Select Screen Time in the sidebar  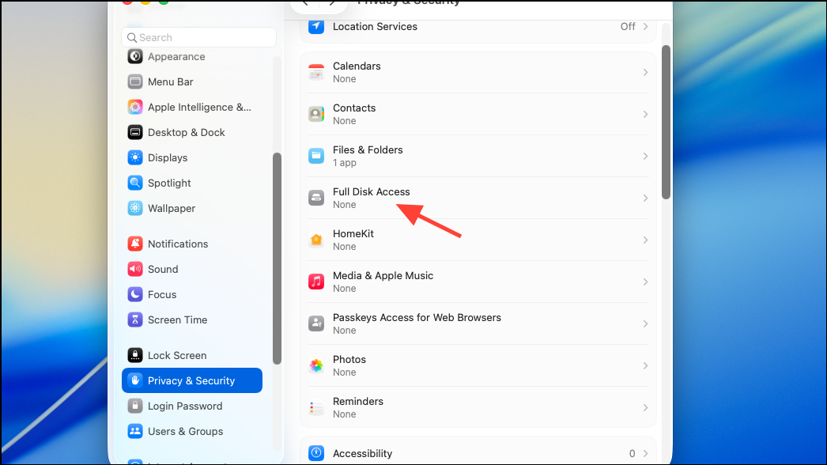coord(192,319)
